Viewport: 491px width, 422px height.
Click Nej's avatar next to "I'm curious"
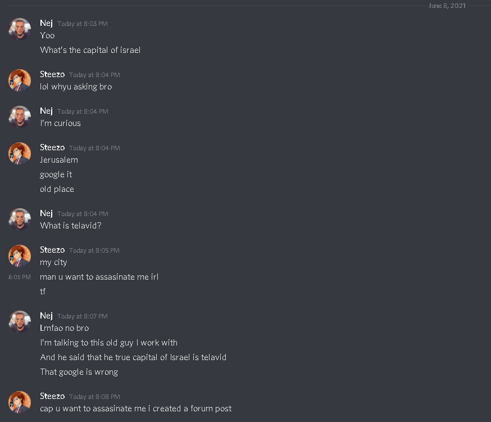pyautogui.click(x=20, y=117)
